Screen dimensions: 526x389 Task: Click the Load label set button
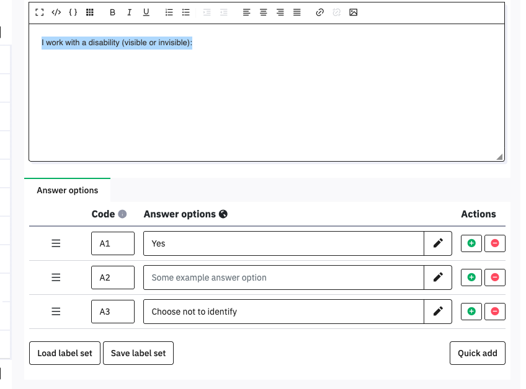[x=65, y=353]
